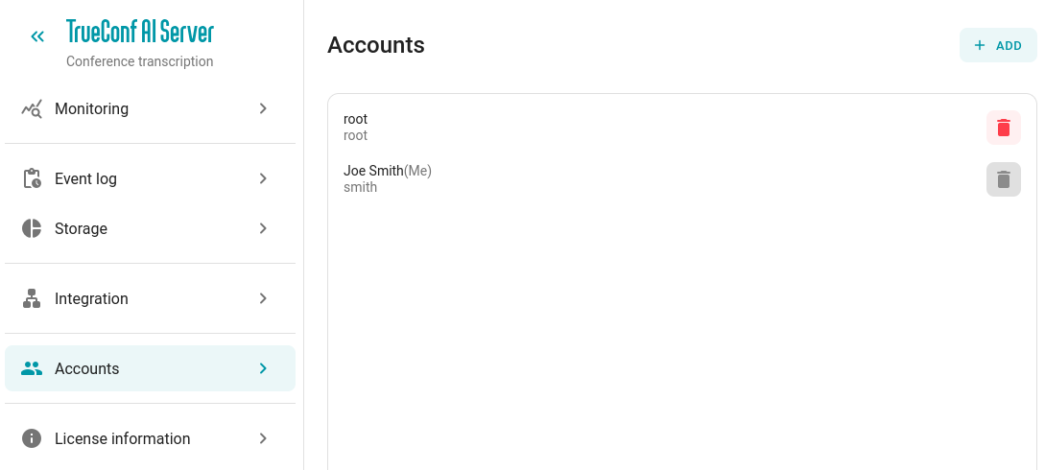Image resolution: width=1045 pixels, height=470 pixels.
Task: Click the Monitoring chart icon
Action: (x=32, y=108)
